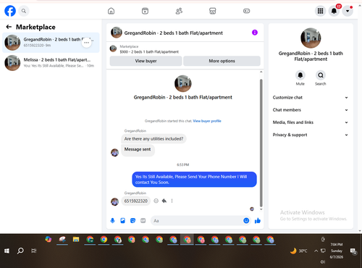Click the Aa message input field

pos(197,221)
